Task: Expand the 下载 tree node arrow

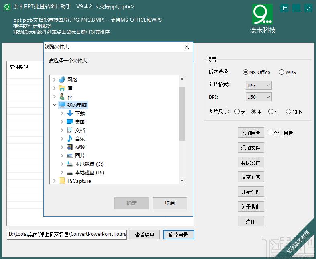Action: click(x=62, y=114)
